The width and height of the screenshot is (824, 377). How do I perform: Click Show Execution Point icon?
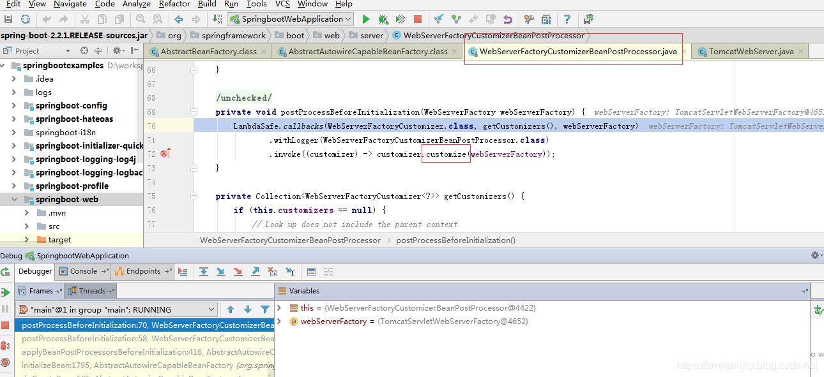[183, 272]
